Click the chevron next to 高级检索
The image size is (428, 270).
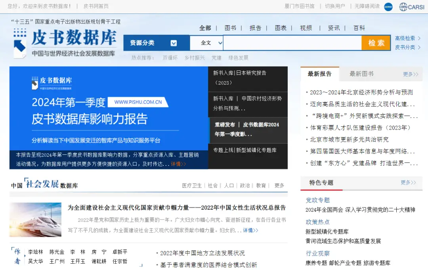tap(419, 38)
